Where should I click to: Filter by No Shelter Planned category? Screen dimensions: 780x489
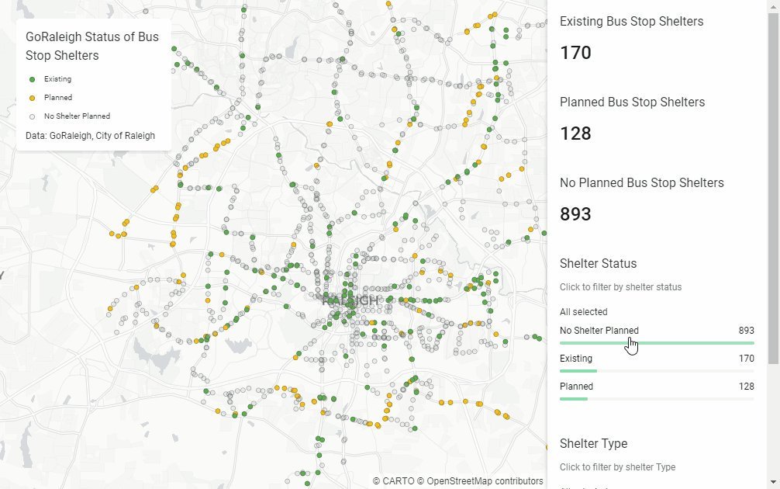[x=599, y=331]
